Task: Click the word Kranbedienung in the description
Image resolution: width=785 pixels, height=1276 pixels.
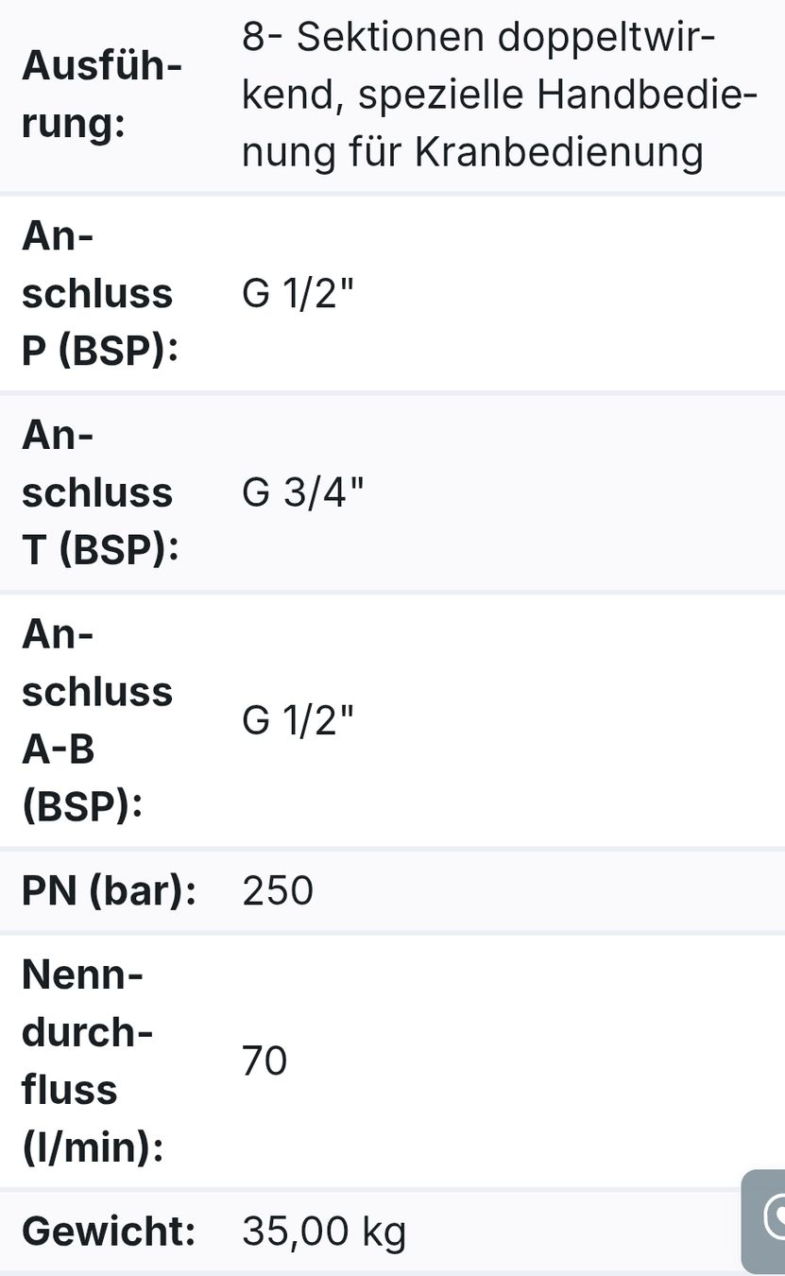Action: (559, 152)
